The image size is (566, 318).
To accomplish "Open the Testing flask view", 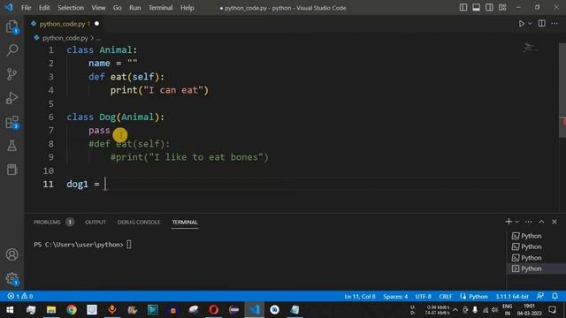I will coord(11,146).
